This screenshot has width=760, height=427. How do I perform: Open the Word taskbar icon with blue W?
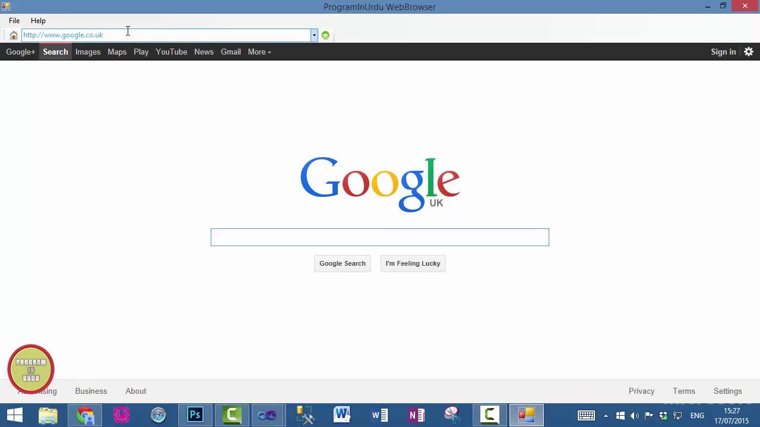coord(342,415)
